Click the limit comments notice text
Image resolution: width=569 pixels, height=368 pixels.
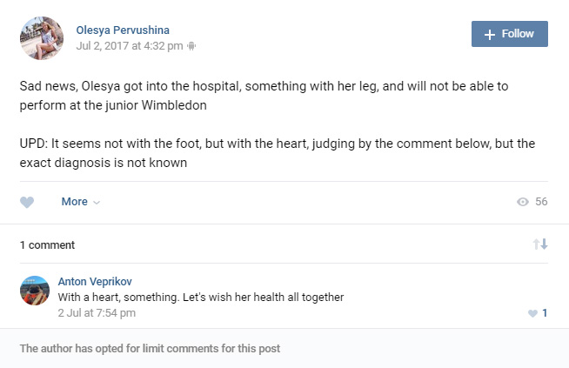point(150,349)
